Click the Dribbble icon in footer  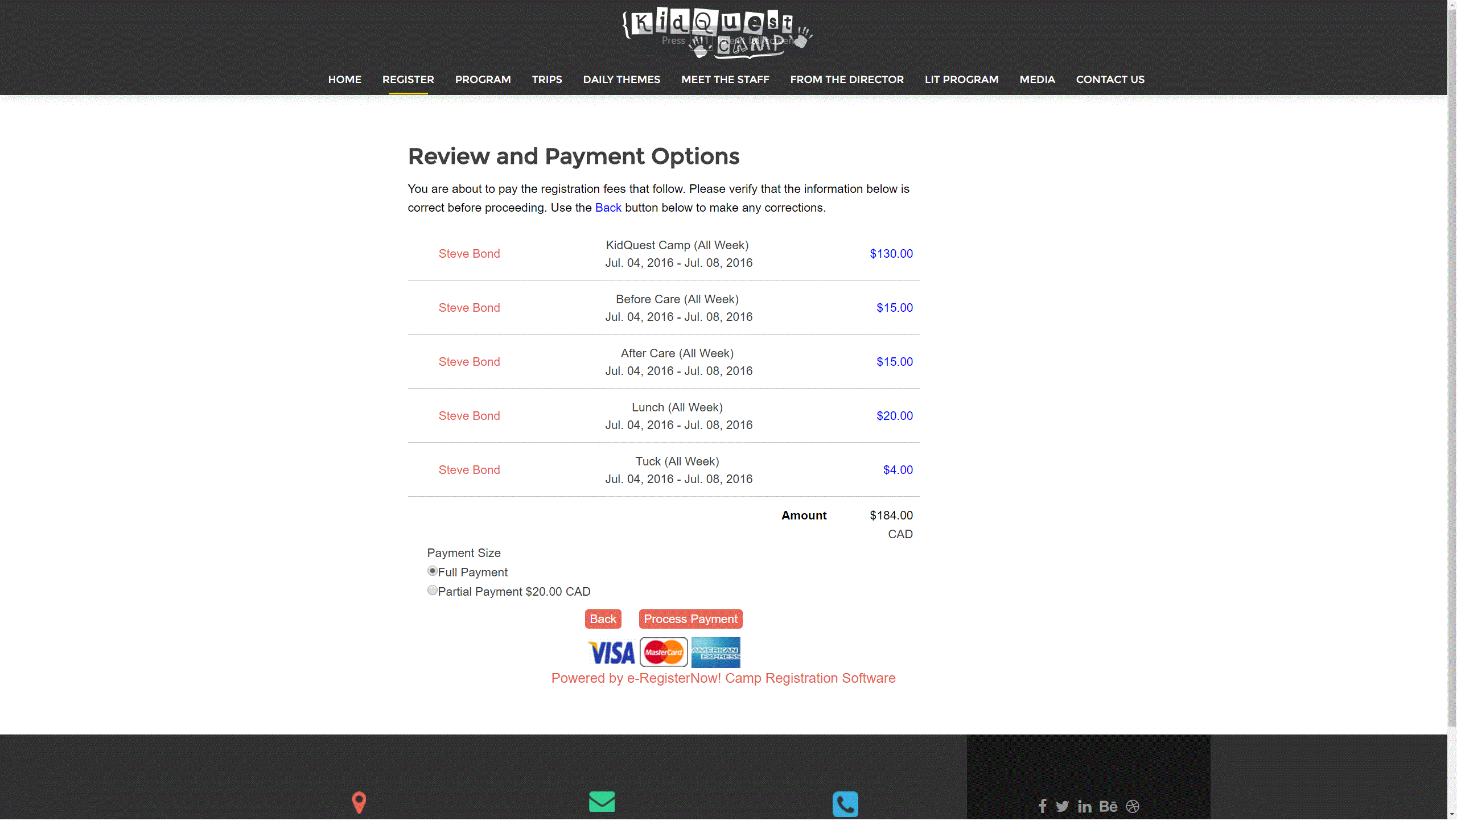(x=1133, y=806)
